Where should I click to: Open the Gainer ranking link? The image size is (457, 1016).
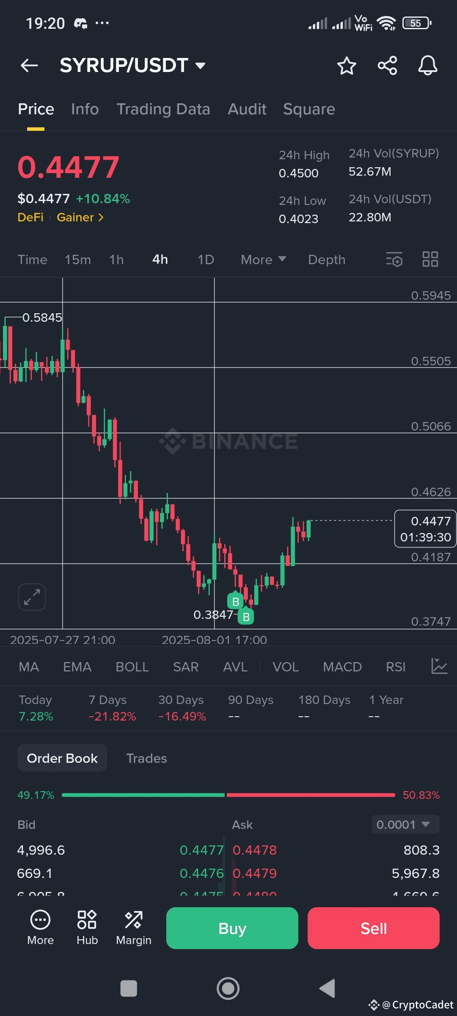[80, 217]
